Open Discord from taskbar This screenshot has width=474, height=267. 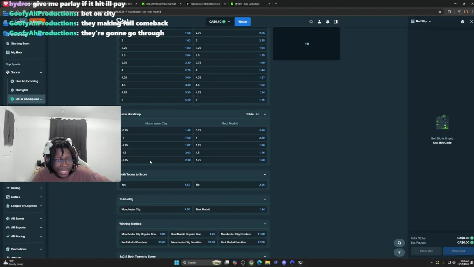point(284,263)
